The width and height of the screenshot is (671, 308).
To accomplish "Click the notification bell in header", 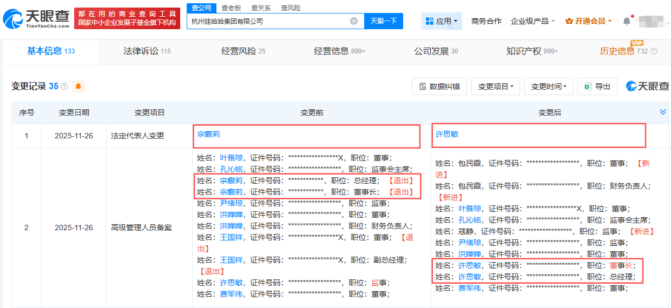I will click(x=627, y=21).
